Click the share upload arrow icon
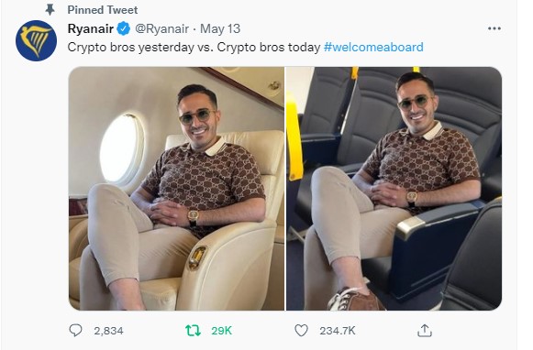Image resolution: width=533 pixels, height=350 pixels. point(425,331)
